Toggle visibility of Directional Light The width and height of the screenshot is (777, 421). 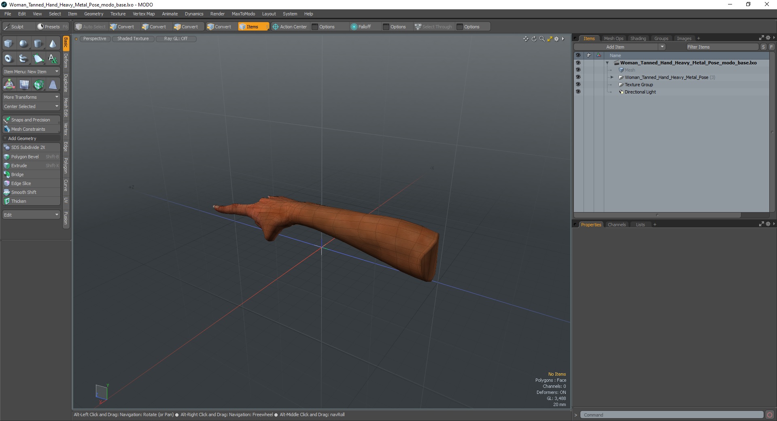click(578, 92)
